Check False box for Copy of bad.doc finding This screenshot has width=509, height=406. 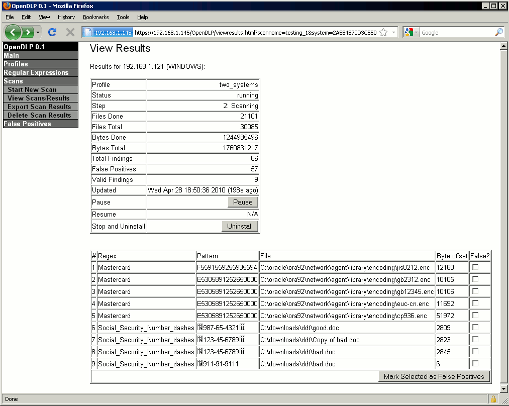coord(475,339)
